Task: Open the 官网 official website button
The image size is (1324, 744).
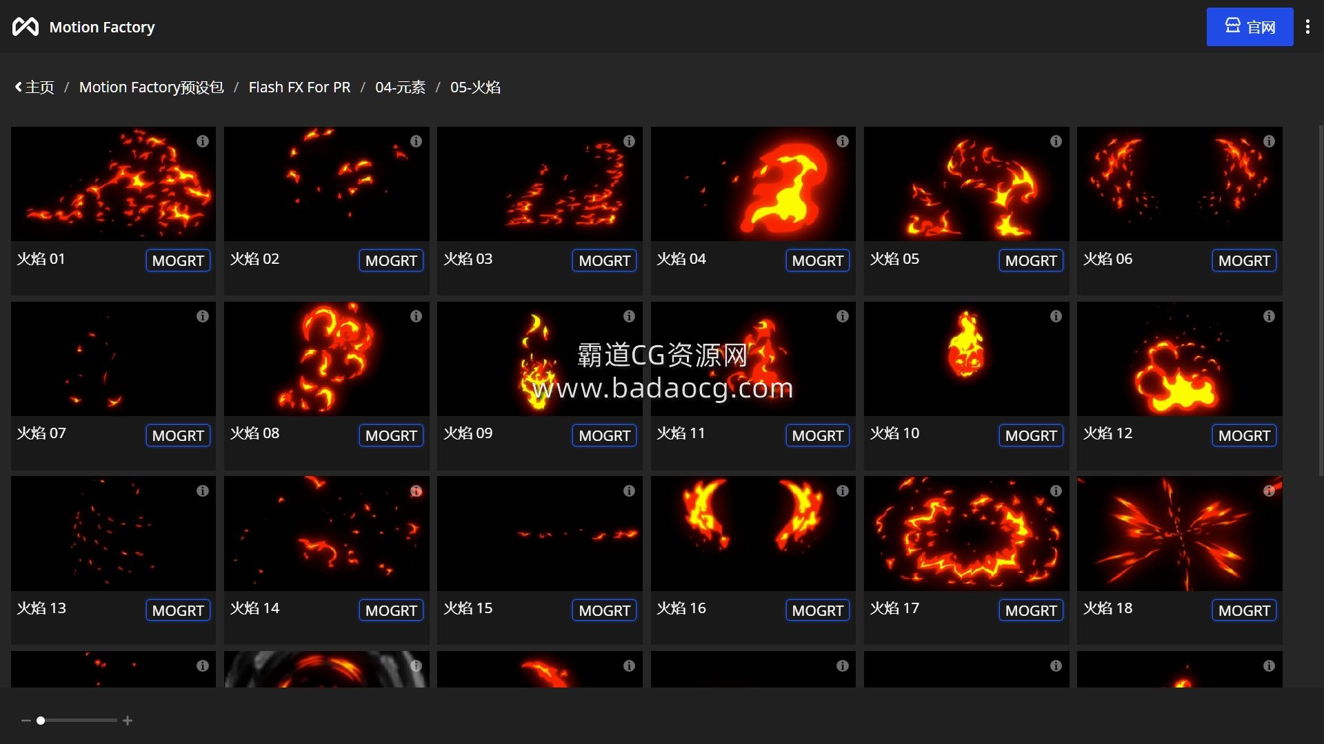Action: (x=1250, y=27)
